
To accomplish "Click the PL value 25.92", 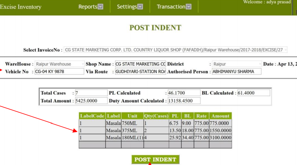I will point(175,138).
